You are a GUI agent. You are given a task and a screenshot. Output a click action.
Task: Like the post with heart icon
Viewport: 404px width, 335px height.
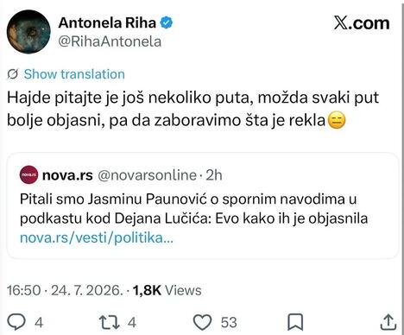click(x=202, y=322)
